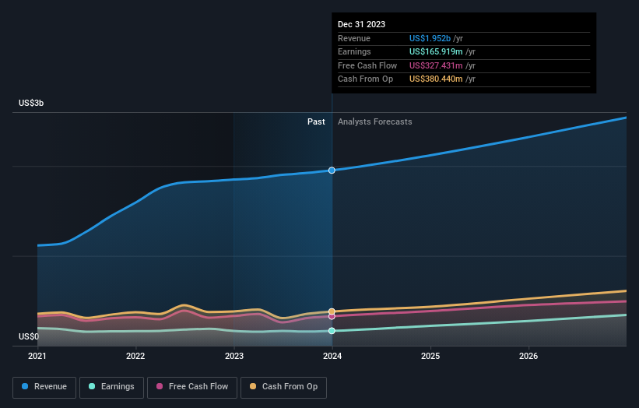Click the US$1.952b revenue value

click(x=430, y=38)
